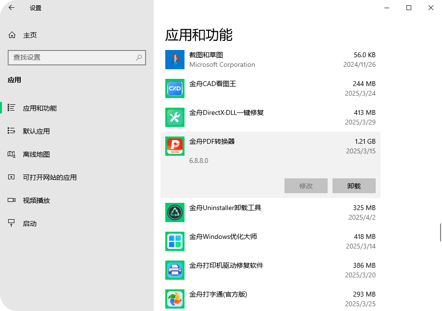The width and height of the screenshot is (442, 311).
Task: Click the 244 MB size value
Action: tap(364, 84)
